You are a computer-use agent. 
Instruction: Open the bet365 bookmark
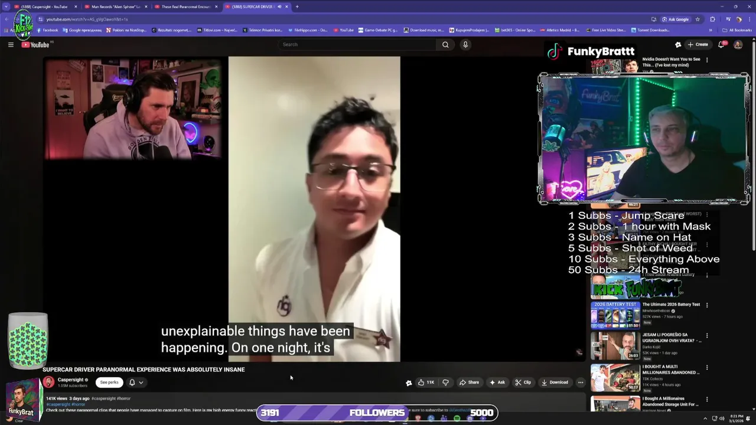tap(514, 30)
